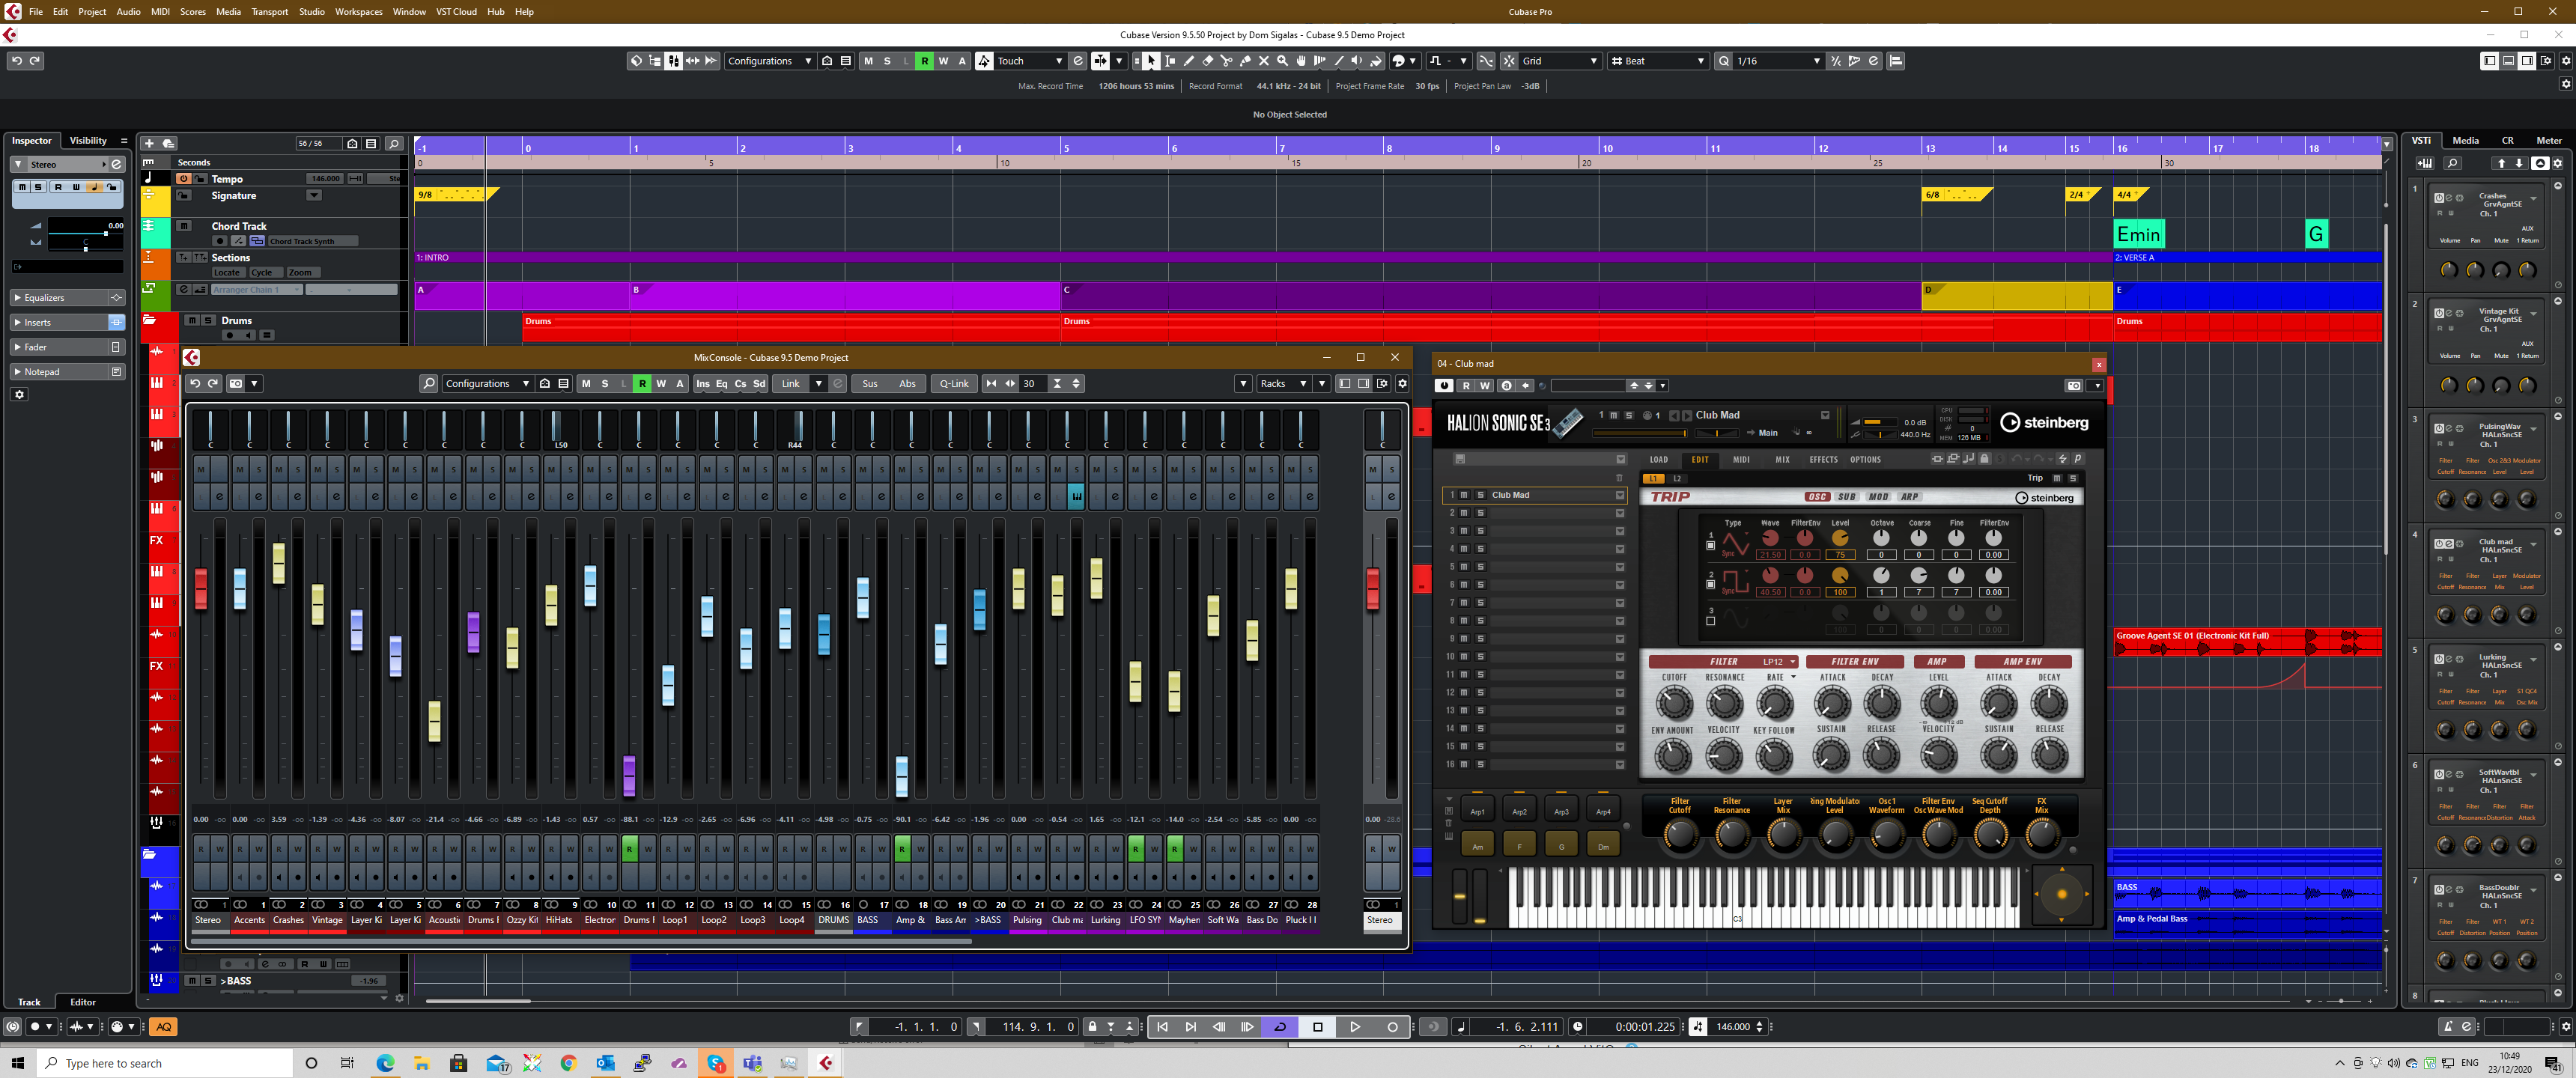Viewport: 2576px width, 1078px height.
Task: Undo using project toolbar undo arrow
Action: 17,61
